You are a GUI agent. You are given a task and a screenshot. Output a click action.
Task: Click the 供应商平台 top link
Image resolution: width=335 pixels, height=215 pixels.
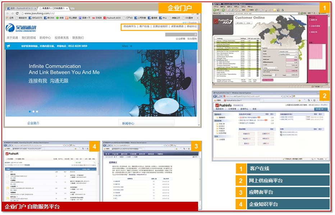point(130,26)
